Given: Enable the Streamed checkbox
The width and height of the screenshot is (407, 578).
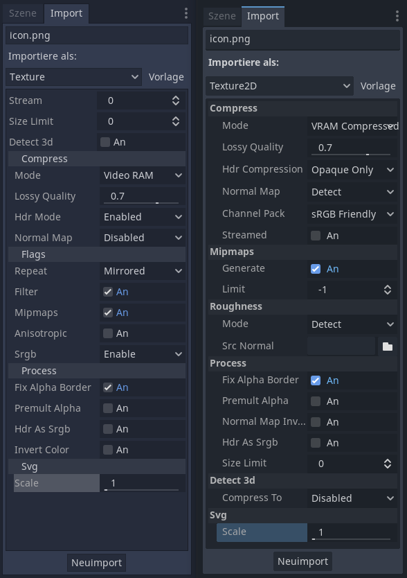Looking at the screenshot, I should [x=315, y=235].
